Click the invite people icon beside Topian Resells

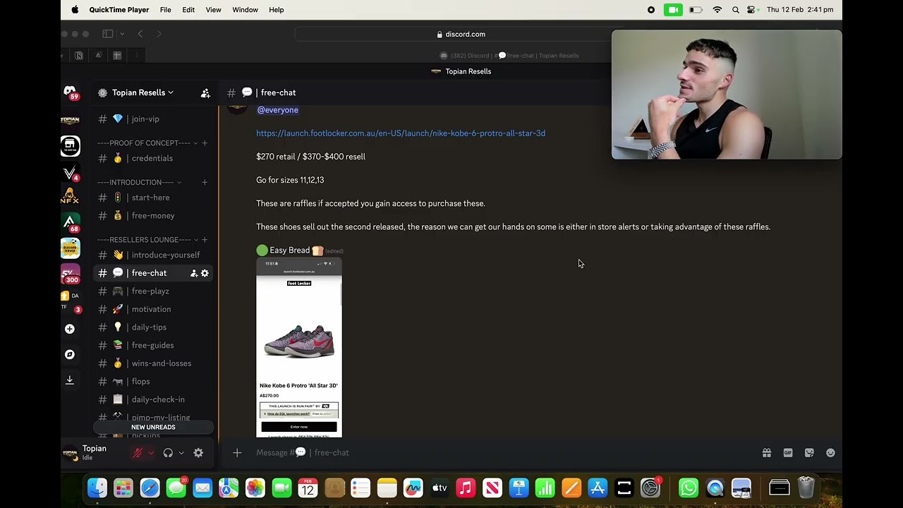(205, 93)
